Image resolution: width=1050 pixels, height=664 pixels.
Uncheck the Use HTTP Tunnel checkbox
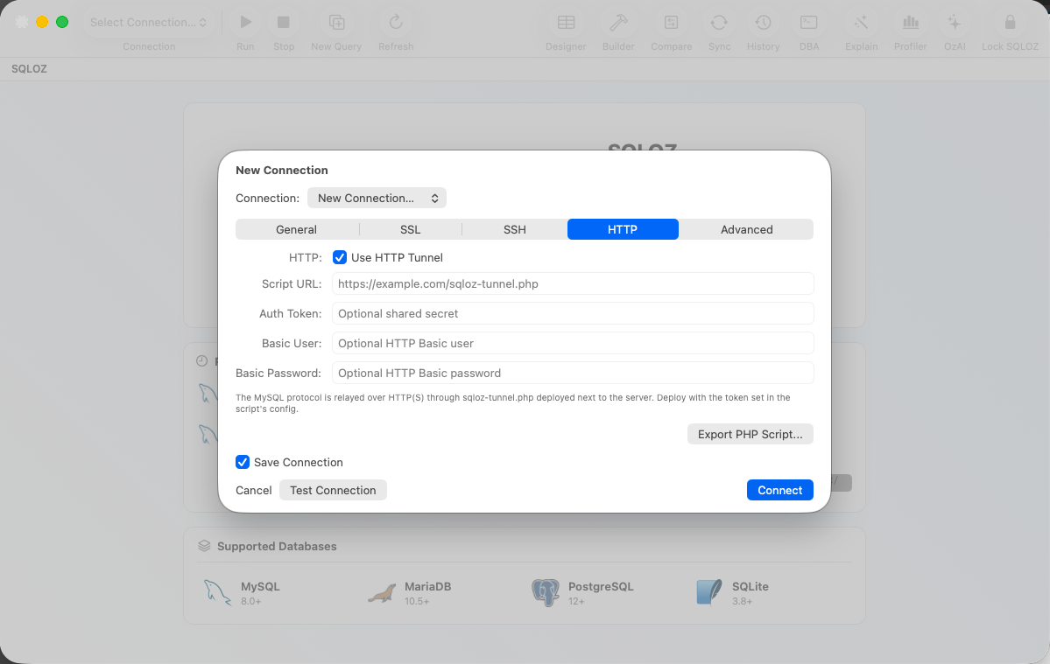[x=340, y=257]
